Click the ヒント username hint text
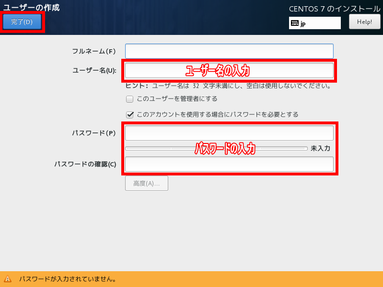This screenshot has height=287, width=383. (228, 86)
